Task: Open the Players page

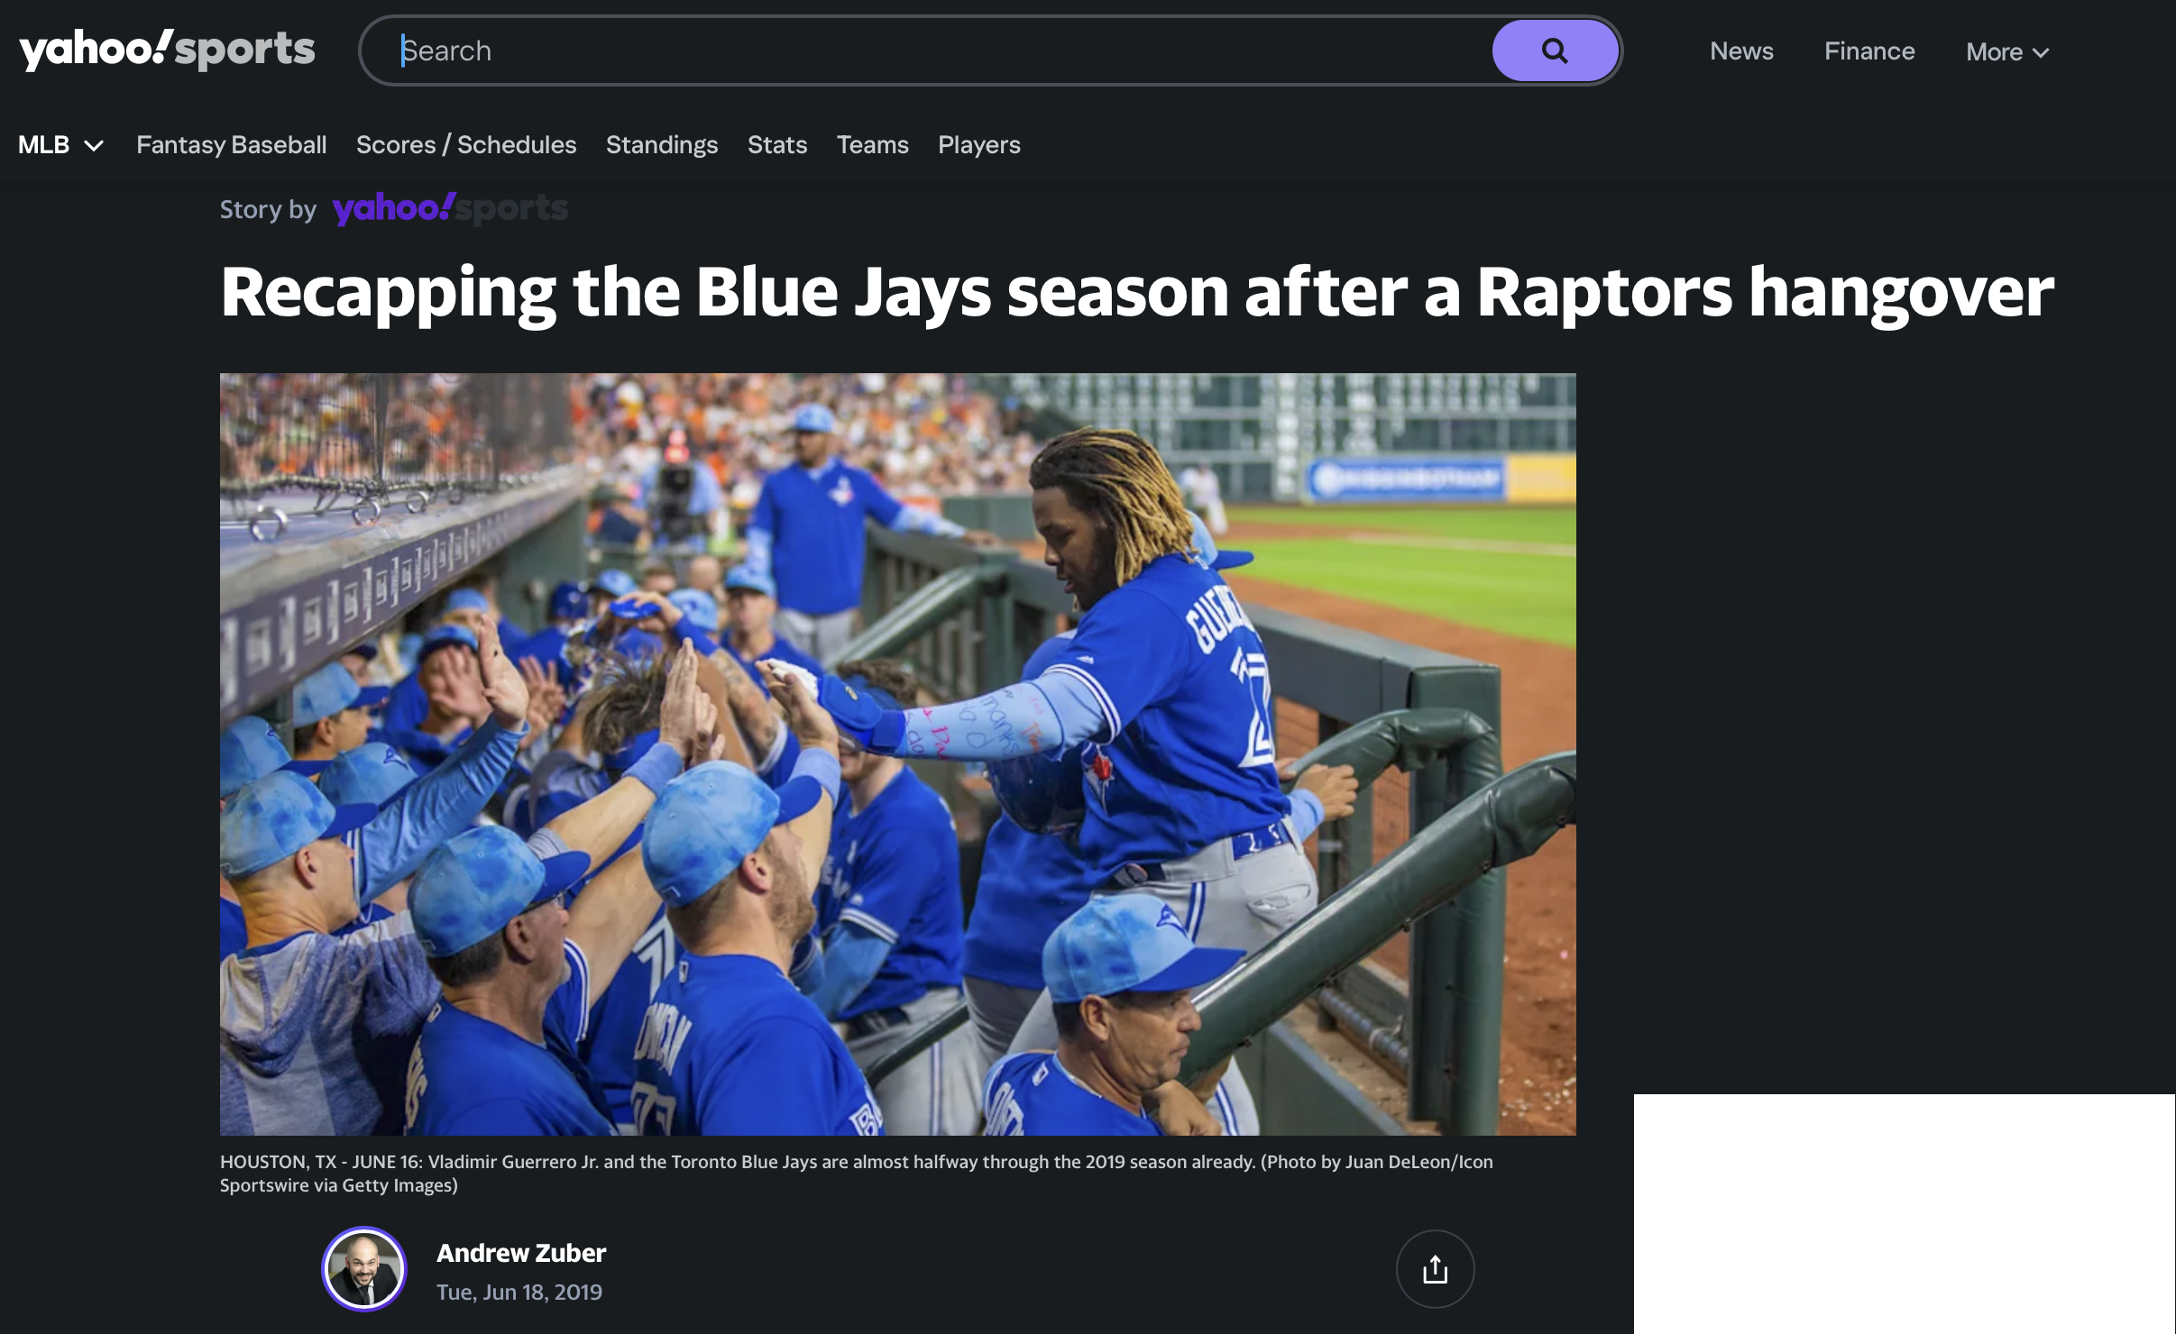Action: pos(979,145)
